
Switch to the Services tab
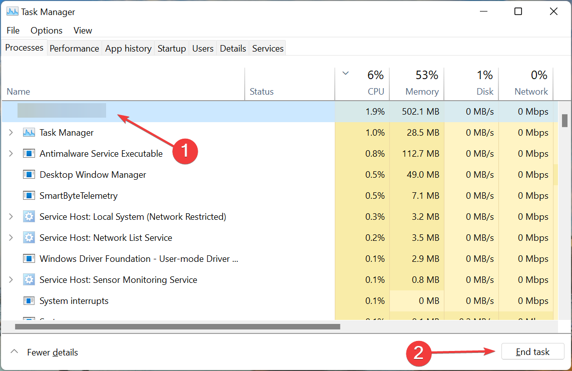[268, 49]
